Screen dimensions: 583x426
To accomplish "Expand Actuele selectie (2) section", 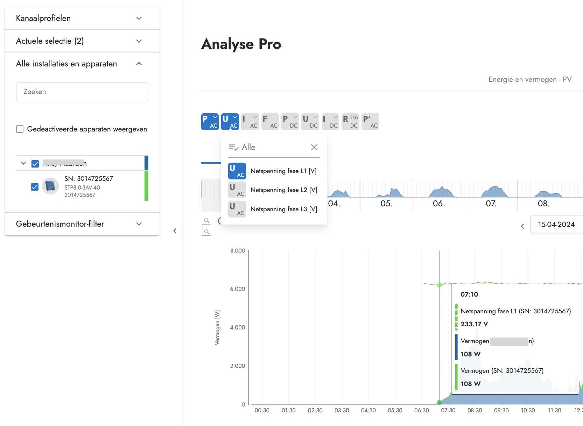I will point(82,41).
